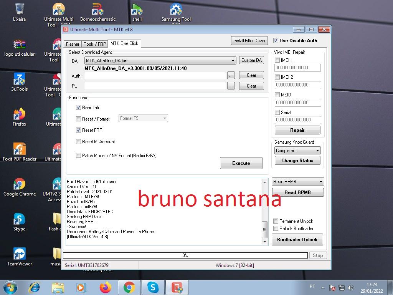Click the Custom DA button
This screenshot has height=295, width=393.
pos(251,60)
